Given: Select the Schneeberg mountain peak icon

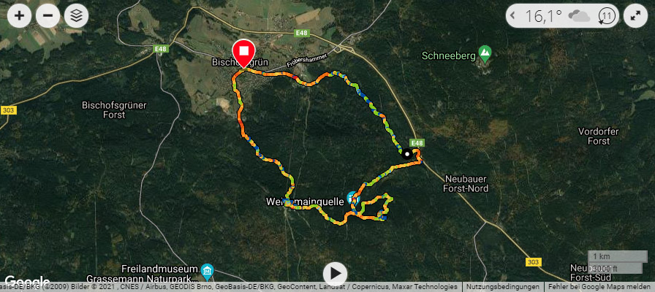Looking at the screenshot, I should pyautogui.click(x=485, y=54).
